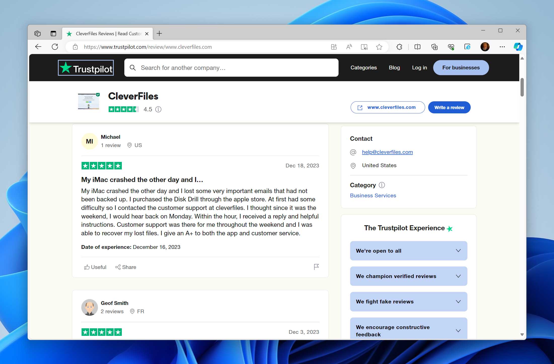Activate the Read aloud icon
Viewport: 554px width, 364px height.
pos(349,47)
